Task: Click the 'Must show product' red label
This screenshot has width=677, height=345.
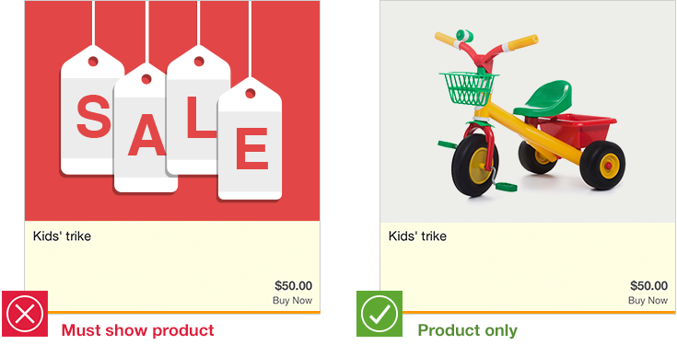Action: click(138, 330)
